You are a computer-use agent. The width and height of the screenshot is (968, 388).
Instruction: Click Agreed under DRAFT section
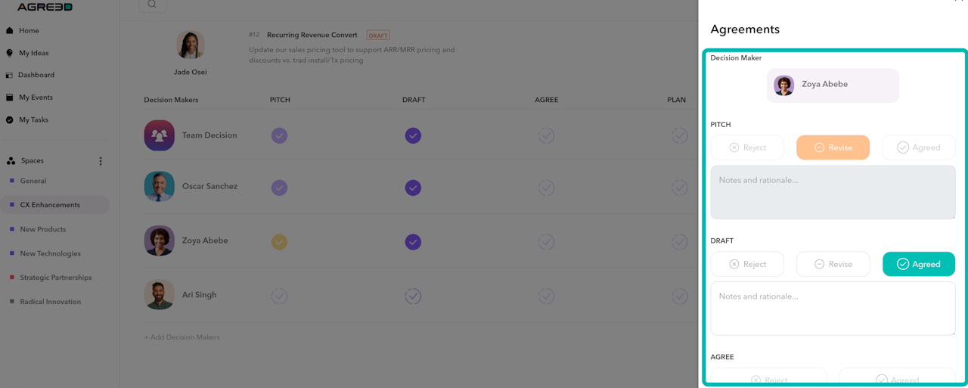(918, 264)
